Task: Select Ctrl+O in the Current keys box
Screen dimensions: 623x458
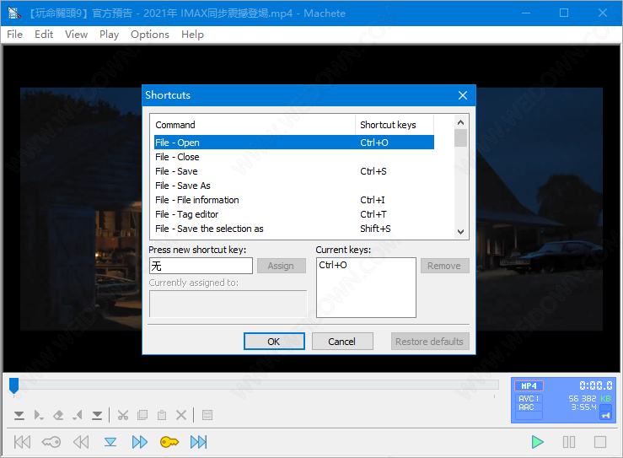Action: [x=333, y=265]
